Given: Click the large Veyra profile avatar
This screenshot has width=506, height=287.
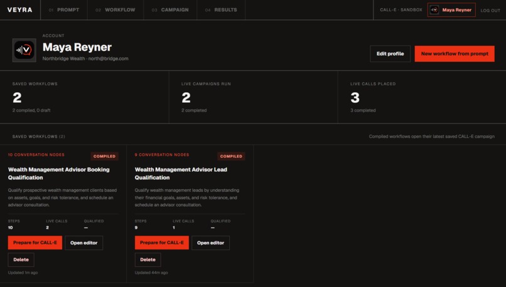Looking at the screenshot, I should tap(24, 50).
